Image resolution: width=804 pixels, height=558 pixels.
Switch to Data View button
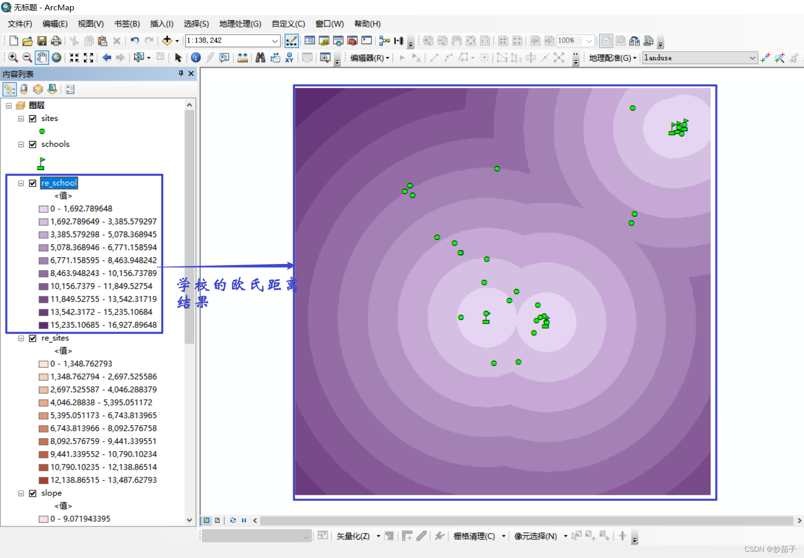207,520
